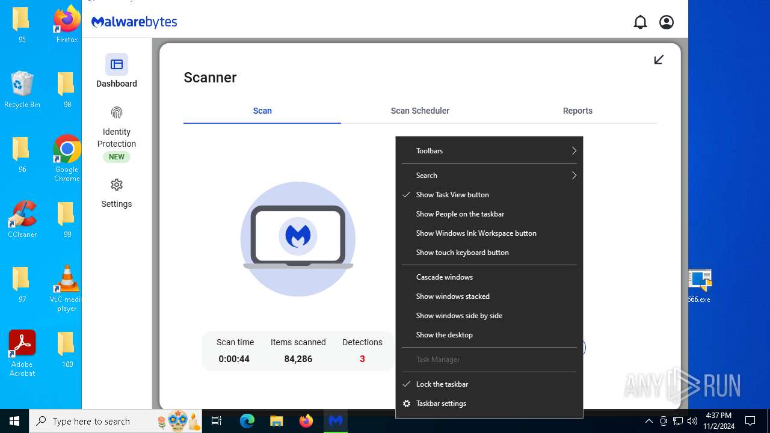Viewport: 770px width, 433px height.
Task: Open the Windows Start menu
Action: coord(14,421)
